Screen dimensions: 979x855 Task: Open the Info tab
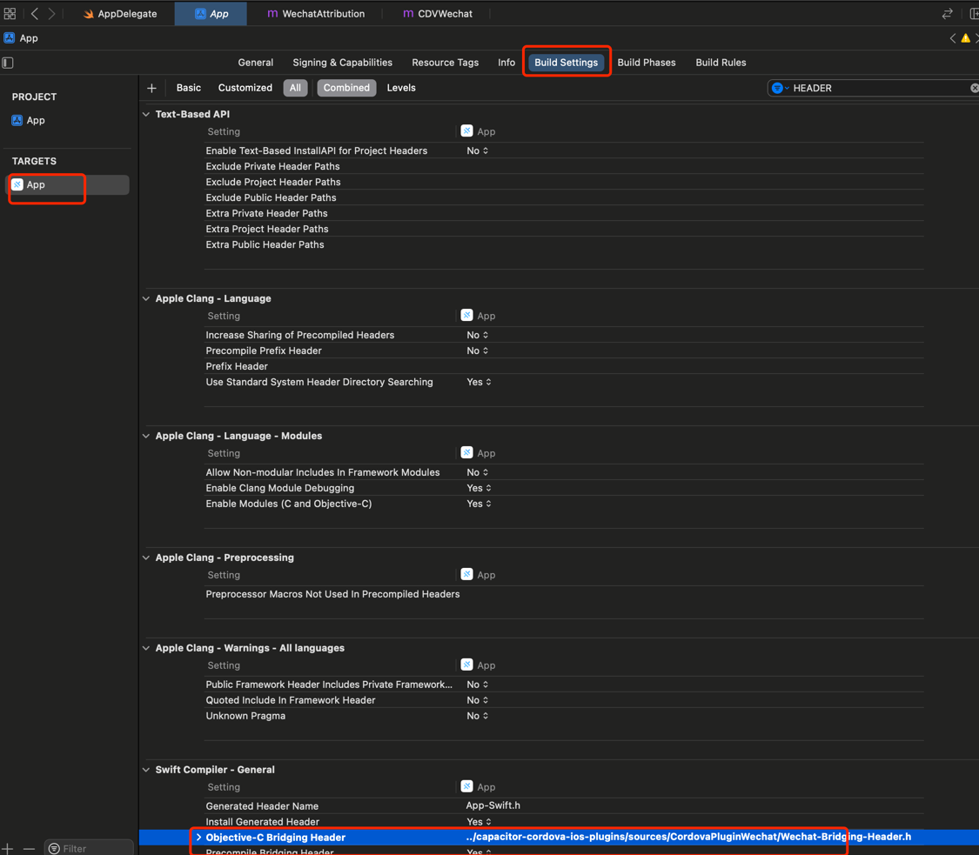pos(506,63)
